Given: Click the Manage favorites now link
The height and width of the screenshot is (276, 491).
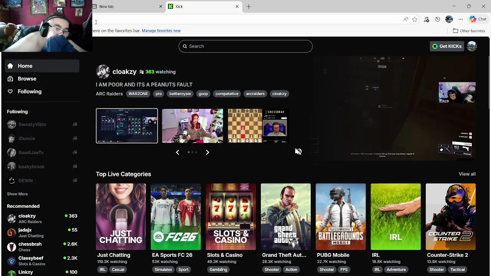Looking at the screenshot, I should click(161, 31).
